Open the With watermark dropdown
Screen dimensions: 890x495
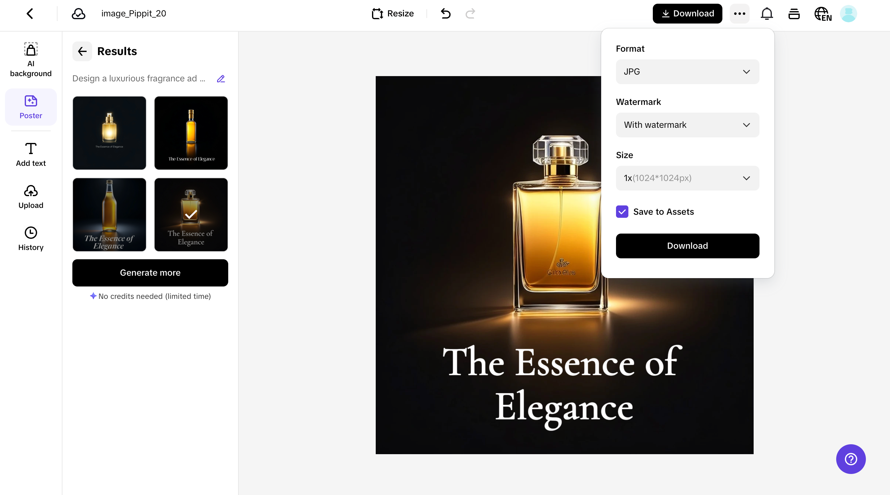click(687, 125)
